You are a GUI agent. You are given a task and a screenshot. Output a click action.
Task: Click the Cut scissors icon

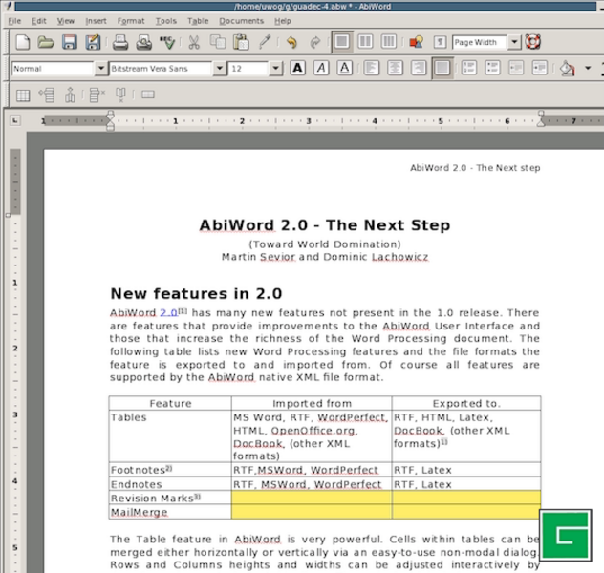point(194,42)
